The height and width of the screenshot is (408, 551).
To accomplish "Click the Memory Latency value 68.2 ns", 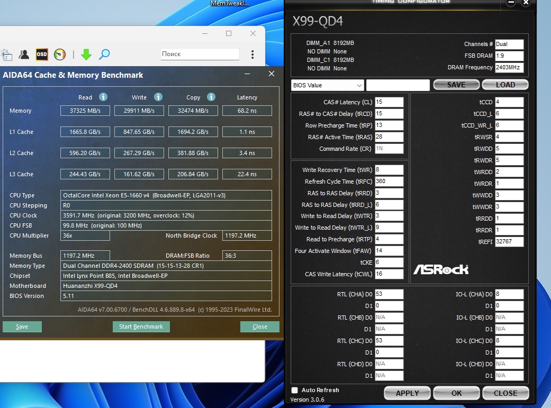I will pyautogui.click(x=247, y=111).
